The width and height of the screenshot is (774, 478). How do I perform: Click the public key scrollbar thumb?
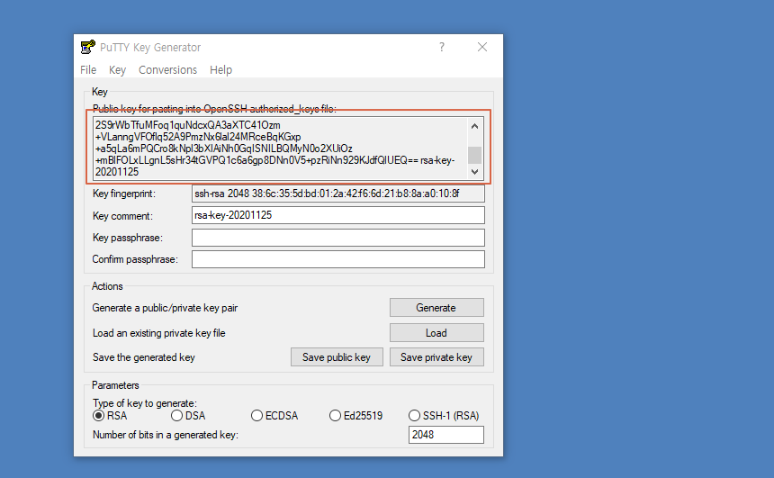coord(475,155)
